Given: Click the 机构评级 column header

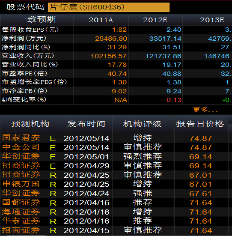Looking at the screenshot, I should pyautogui.click(x=143, y=124).
